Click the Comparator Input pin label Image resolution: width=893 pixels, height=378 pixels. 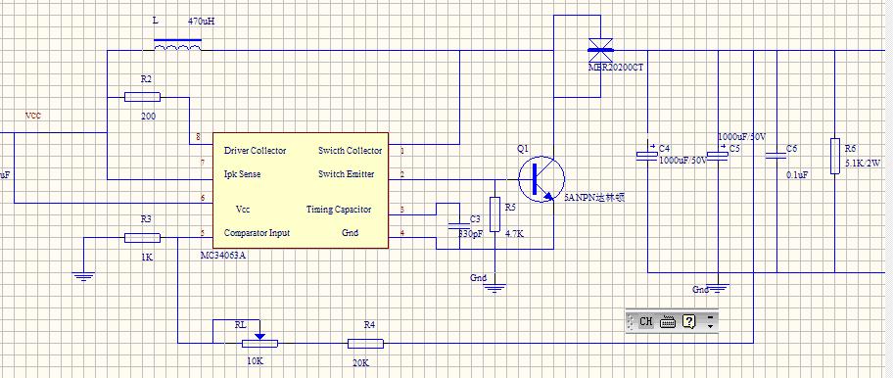(x=257, y=233)
